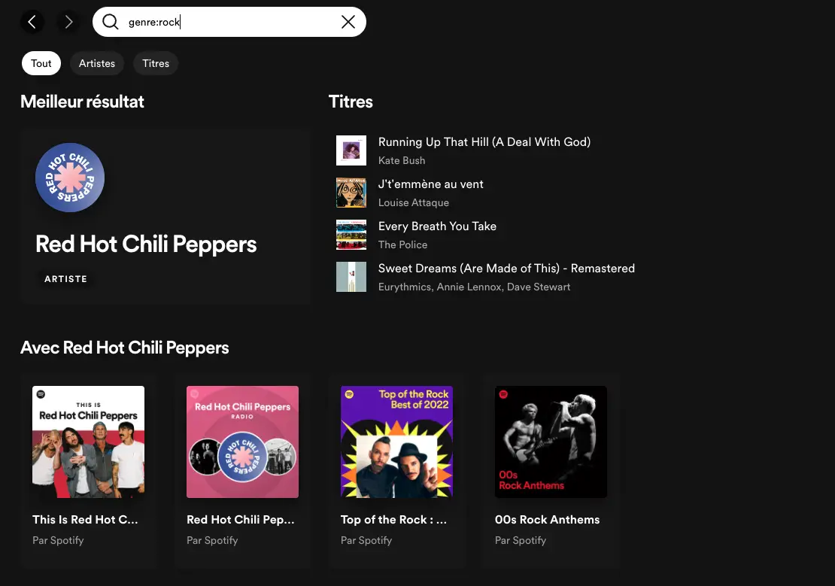Click Par Spotify under Top of the Rock
Screen dimensions: 835x586
tap(366, 540)
